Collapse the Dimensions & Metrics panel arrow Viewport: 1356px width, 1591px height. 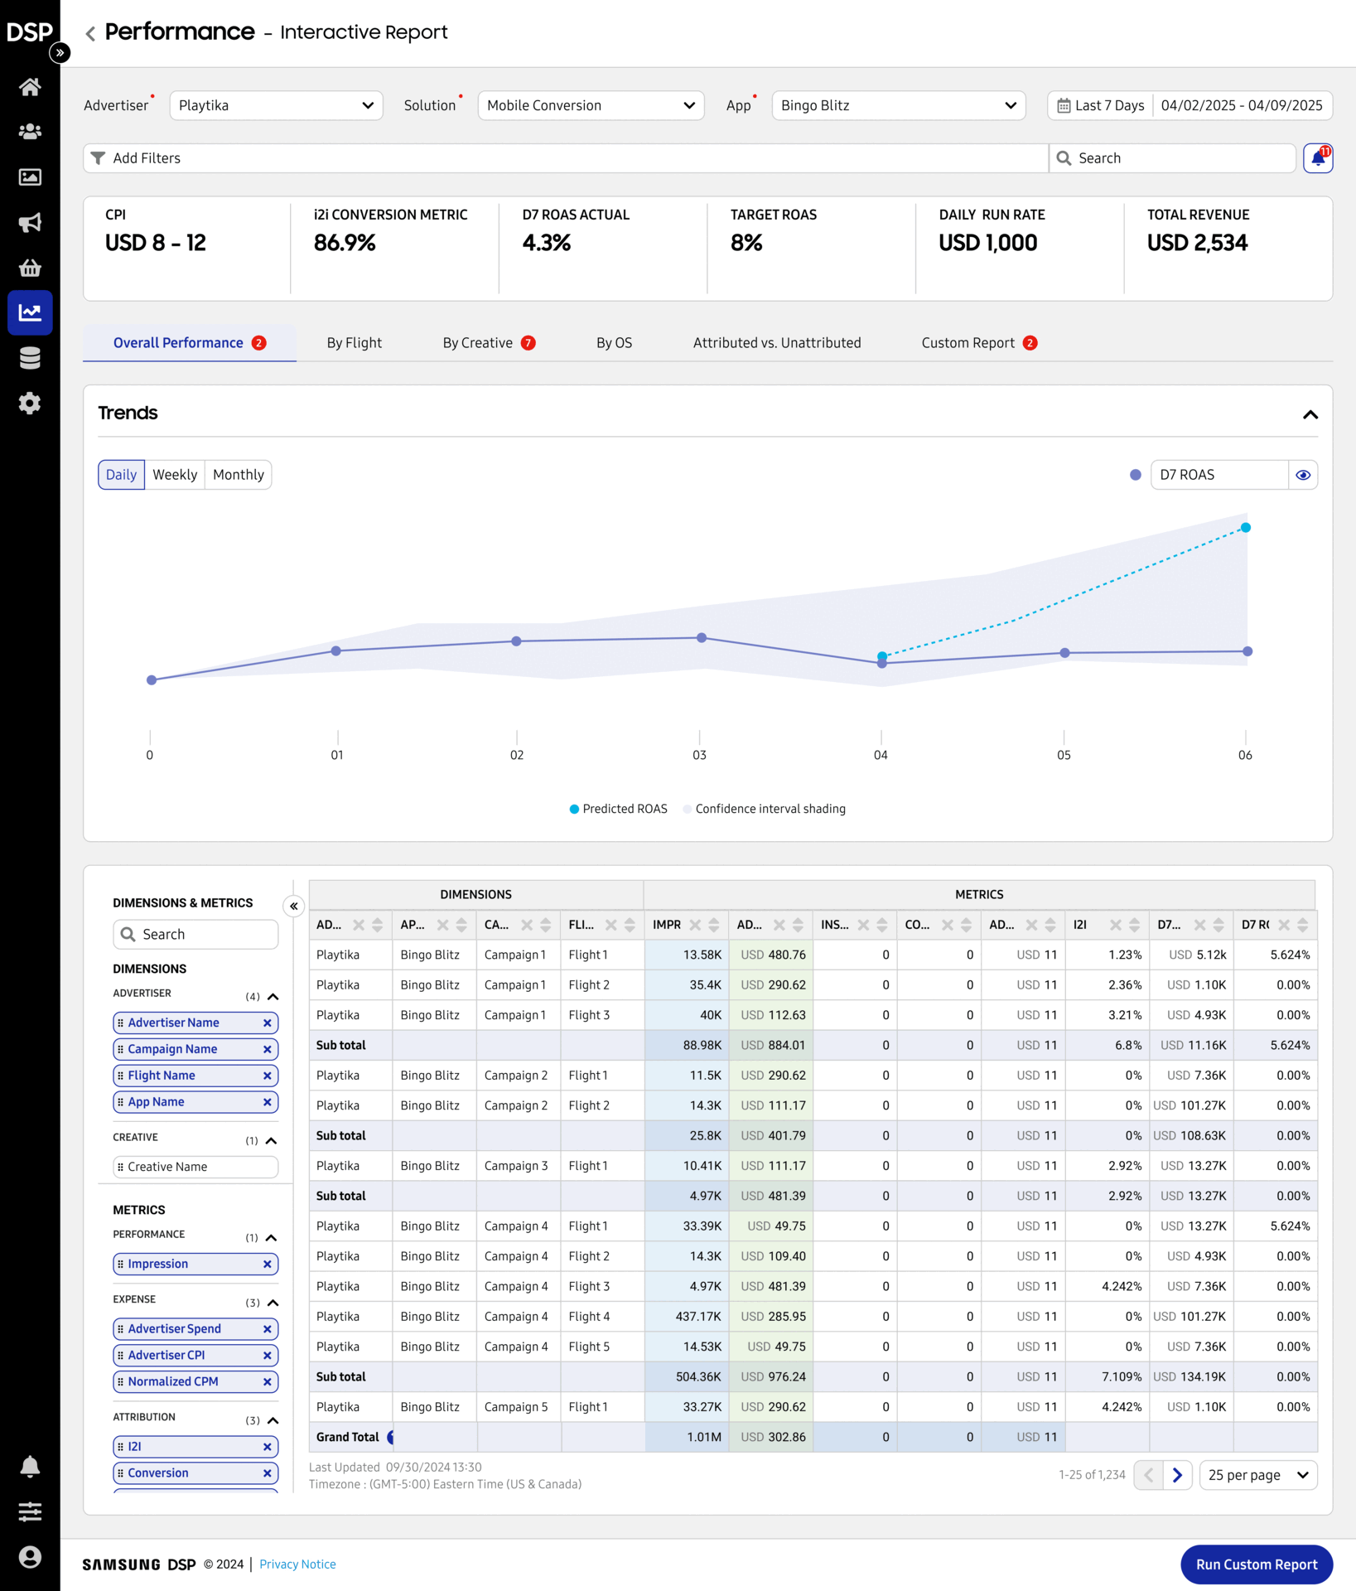tap(294, 907)
